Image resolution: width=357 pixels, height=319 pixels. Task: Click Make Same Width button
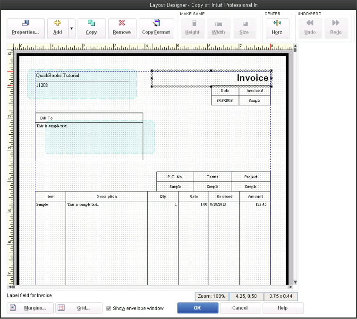coord(218,29)
